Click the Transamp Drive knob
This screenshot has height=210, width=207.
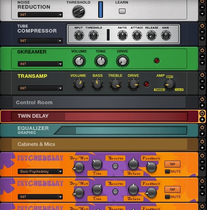[x=133, y=85]
